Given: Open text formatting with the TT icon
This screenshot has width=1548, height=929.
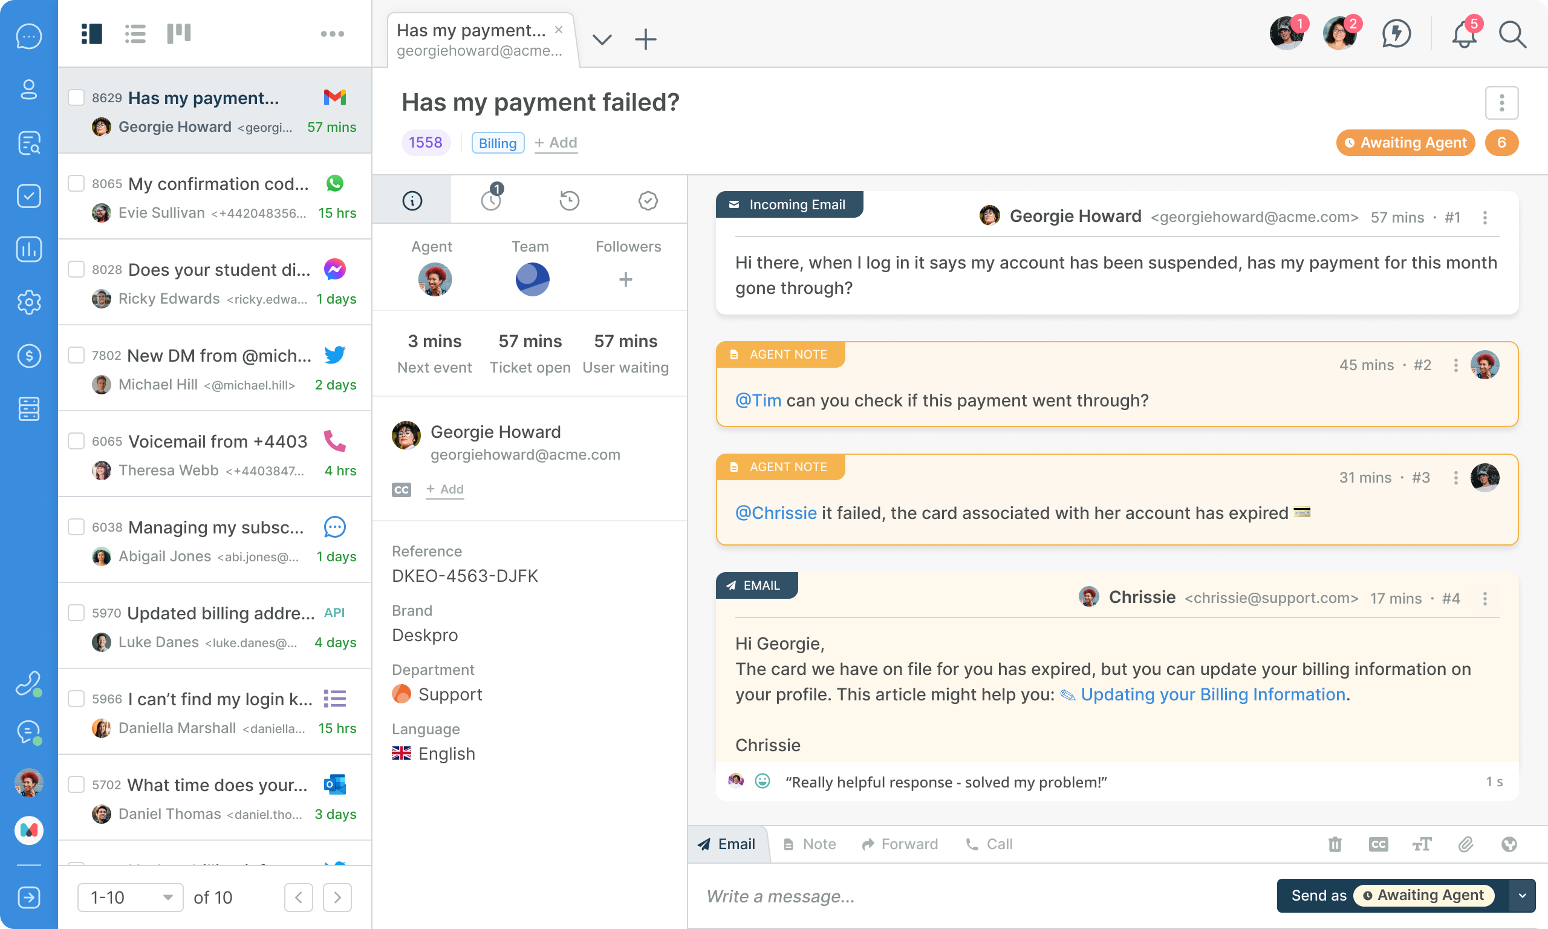Looking at the screenshot, I should click(x=1422, y=844).
